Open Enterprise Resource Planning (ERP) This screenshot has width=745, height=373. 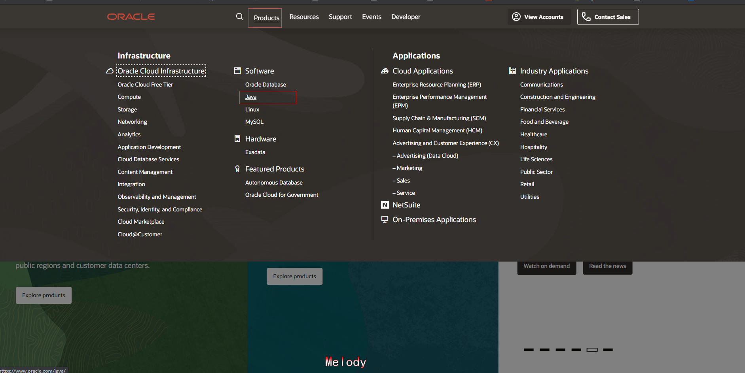(x=437, y=85)
